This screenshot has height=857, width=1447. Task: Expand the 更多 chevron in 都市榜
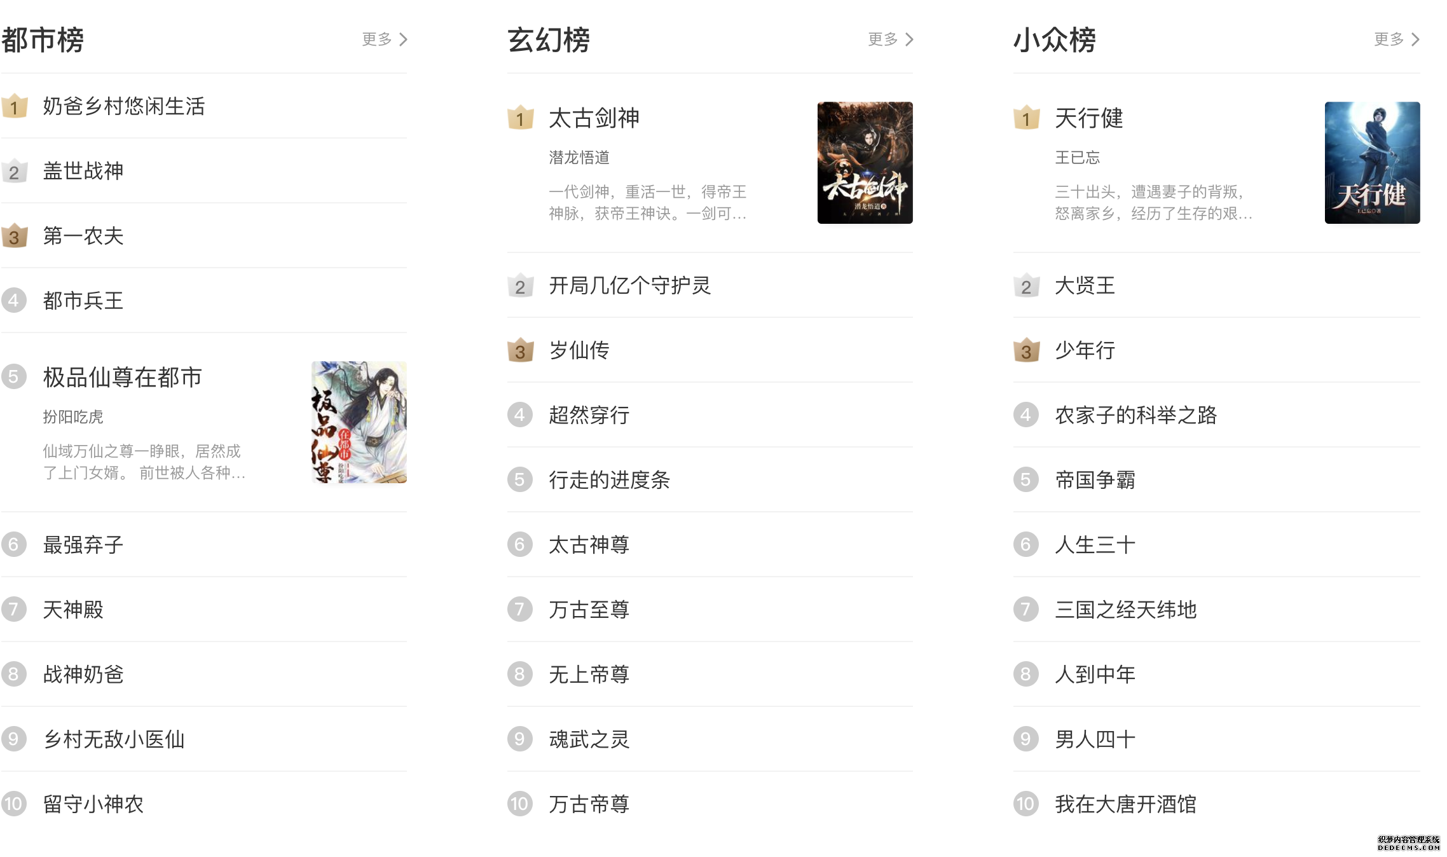pyautogui.click(x=383, y=39)
